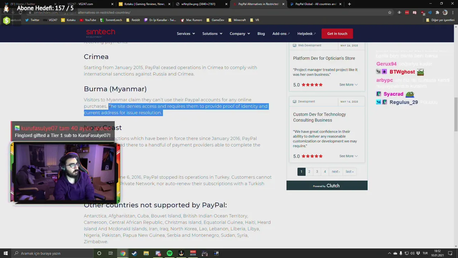
Task: Switch to the wNnyUw.png tab
Action: tap(200, 4)
